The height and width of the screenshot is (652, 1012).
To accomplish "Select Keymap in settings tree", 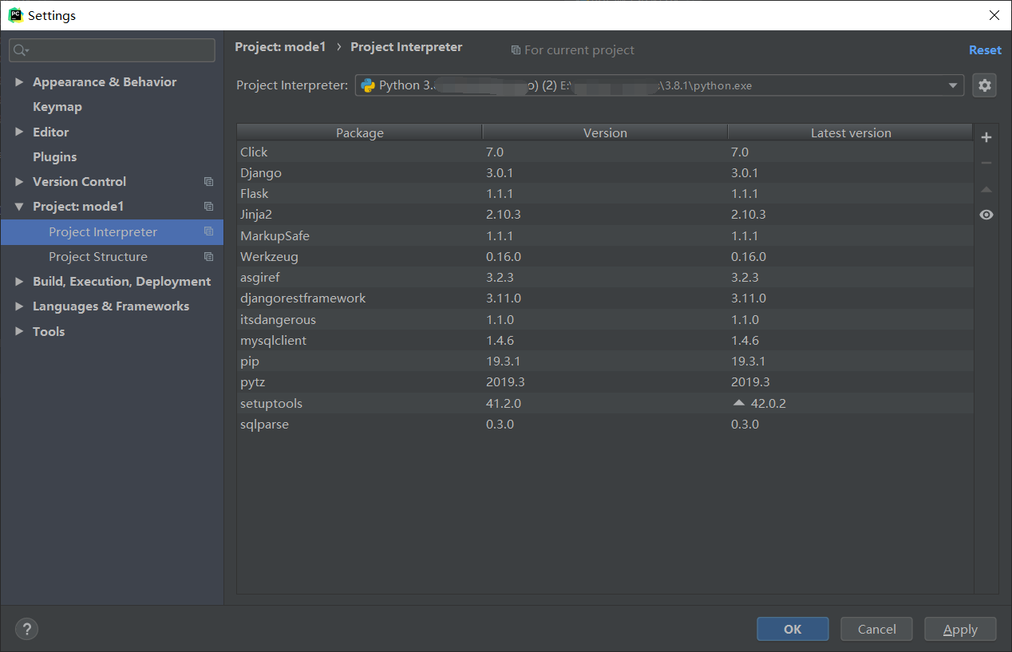I will coord(57,107).
